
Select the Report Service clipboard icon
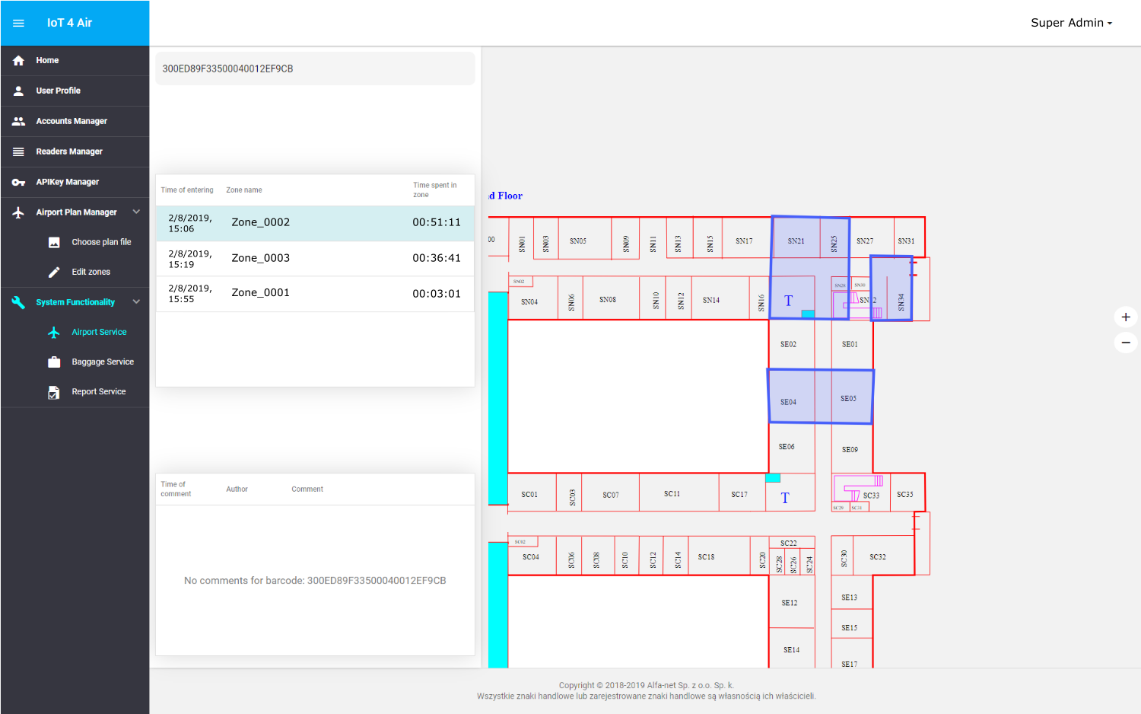click(x=53, y=391)
